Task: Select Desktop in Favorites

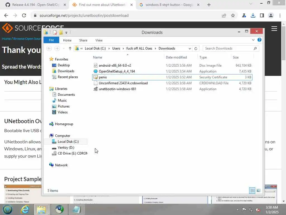Action: [64, 65]
